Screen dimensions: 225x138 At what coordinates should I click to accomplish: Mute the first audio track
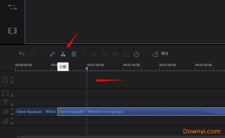coord(12,109)
